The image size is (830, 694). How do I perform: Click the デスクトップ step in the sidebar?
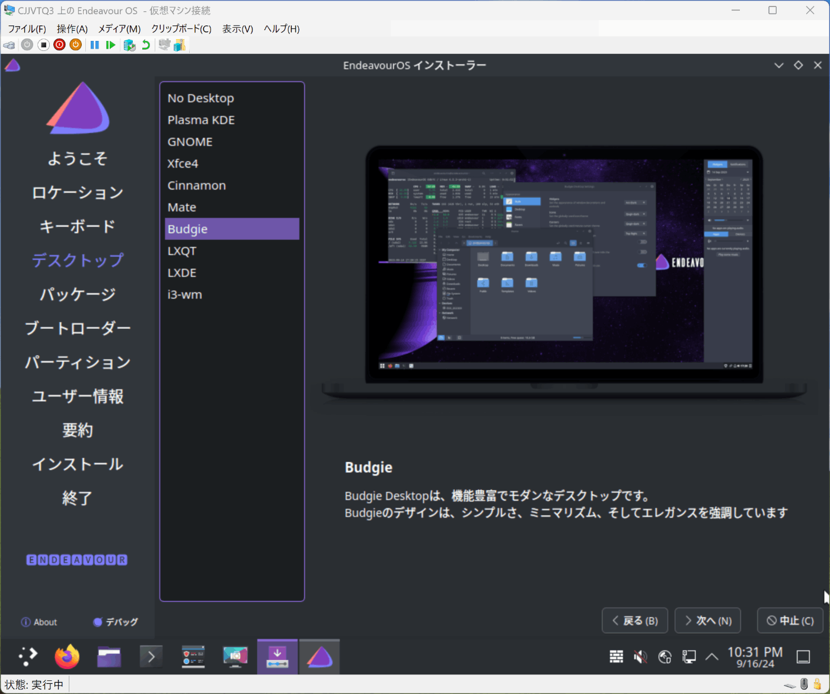point(78,260)
